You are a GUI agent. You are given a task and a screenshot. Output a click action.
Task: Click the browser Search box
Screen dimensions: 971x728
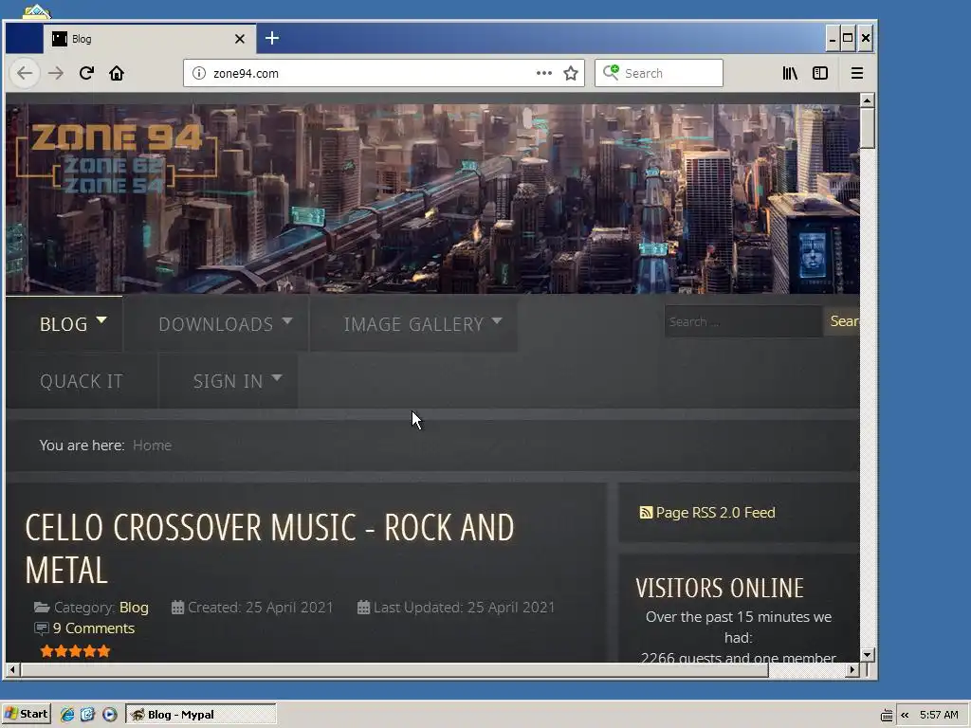(x=659, y=73)
